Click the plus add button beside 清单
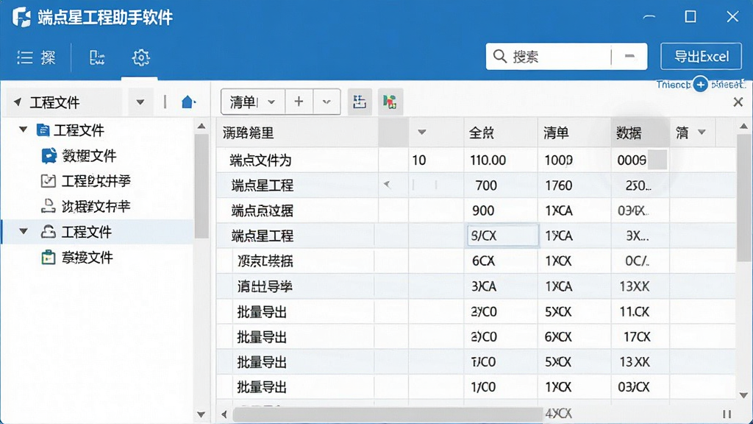 [299, 102]
